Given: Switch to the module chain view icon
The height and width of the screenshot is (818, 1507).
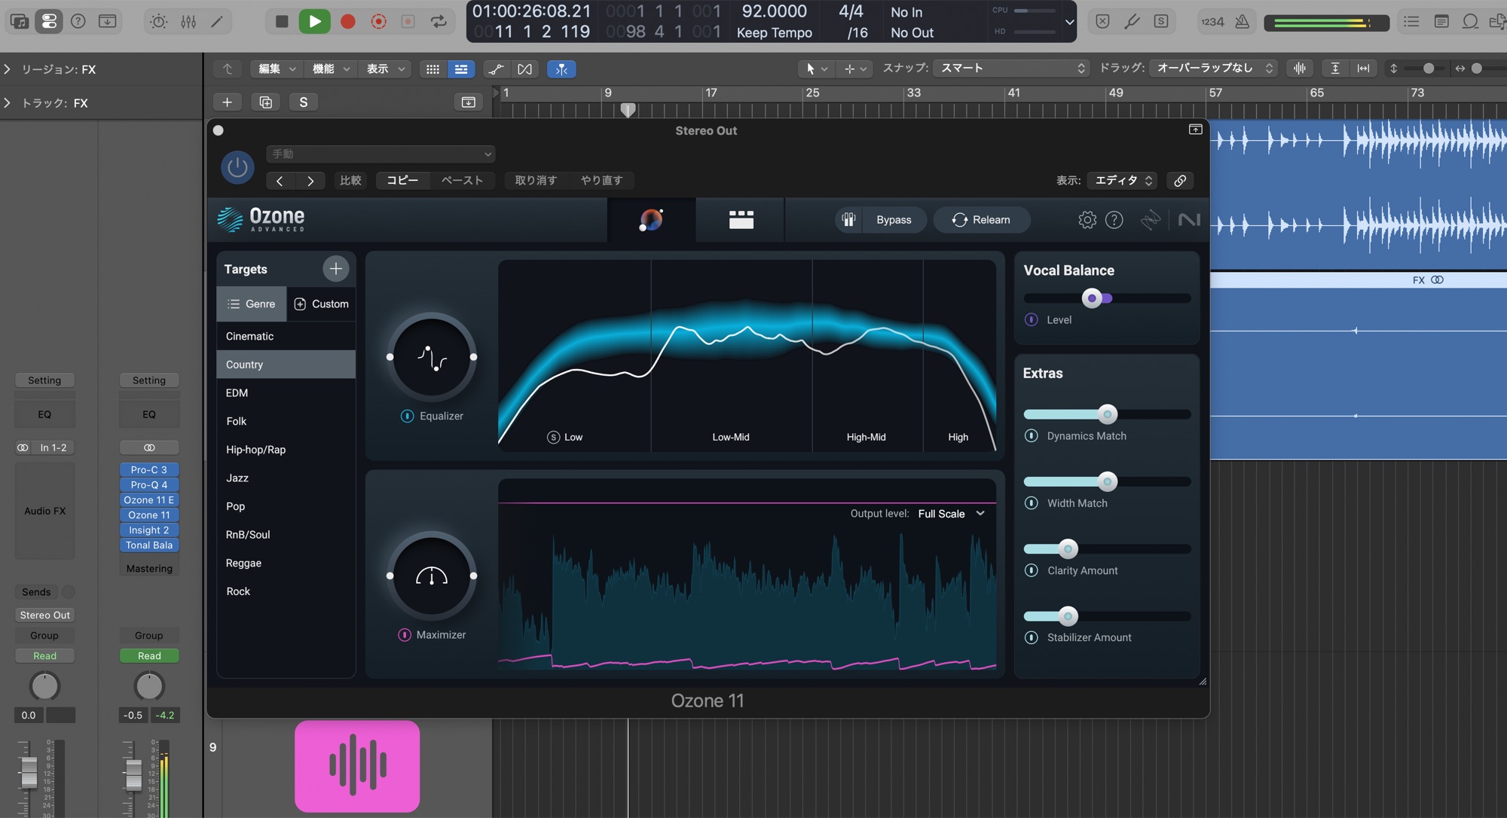Looking at the screenshot, I should [x=741, y=220].
